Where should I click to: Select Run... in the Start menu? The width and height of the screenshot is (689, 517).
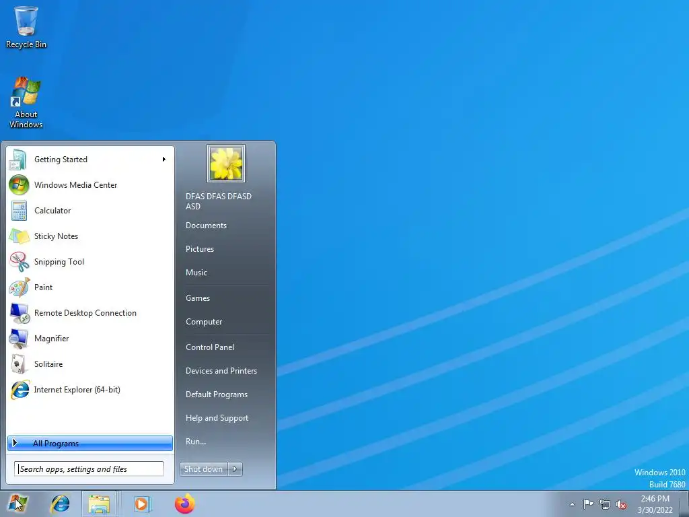point(196,442)
